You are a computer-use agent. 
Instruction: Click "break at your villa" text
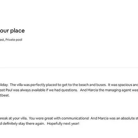click(x=13, y=118)
